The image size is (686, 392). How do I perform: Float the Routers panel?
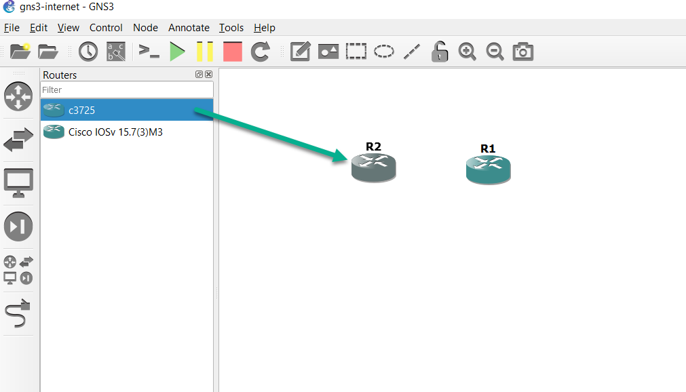click(x=199, y=75)
